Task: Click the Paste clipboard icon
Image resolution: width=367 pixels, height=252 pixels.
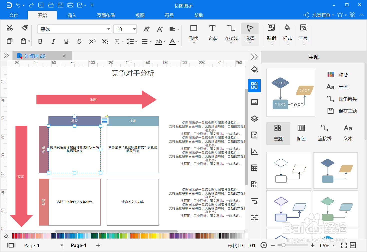Action: (x=23, y=41)
